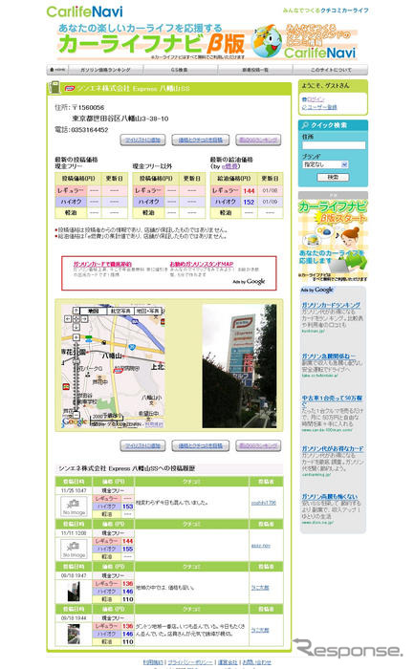This screenshot has height=669, width=414.
Task: Open photo thumbnail in 09/18 19:47 post
Action: coord(74,592)
